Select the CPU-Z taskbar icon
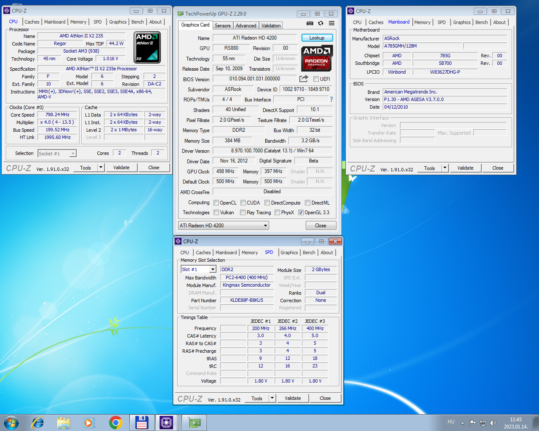The image size is (539, 431). (x=166, y=423)
